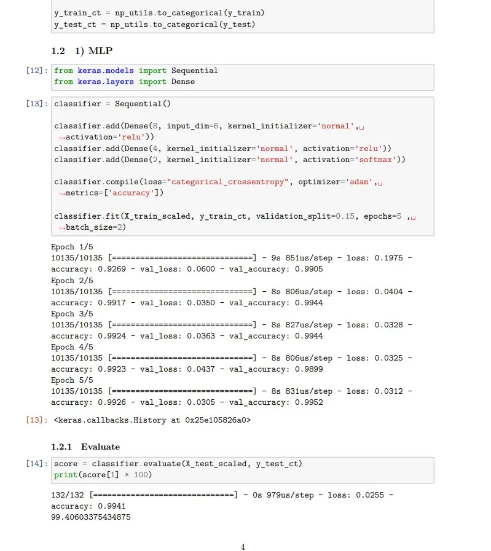491x551 pixels.
Task: Click the Dense(2) softmax layer line
Action: tap(229, 160)
